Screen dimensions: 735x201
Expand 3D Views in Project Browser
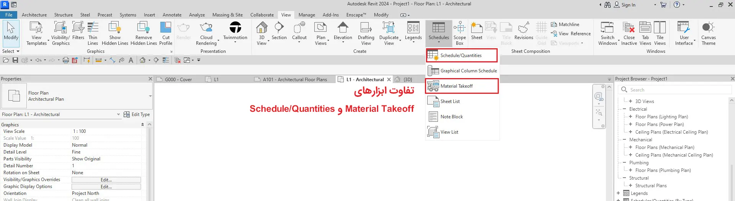pos(630,101)
